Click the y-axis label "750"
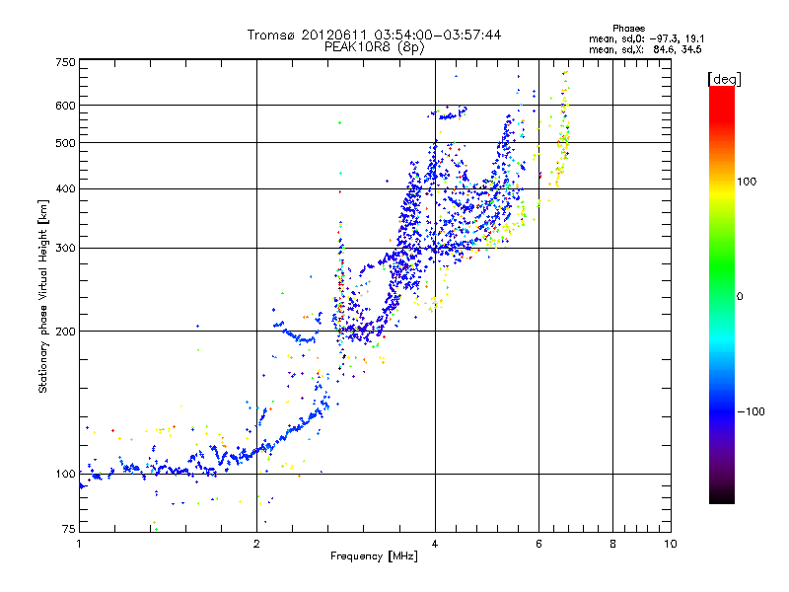The width and height of the screenshot is (789, 592). point(65,62)
